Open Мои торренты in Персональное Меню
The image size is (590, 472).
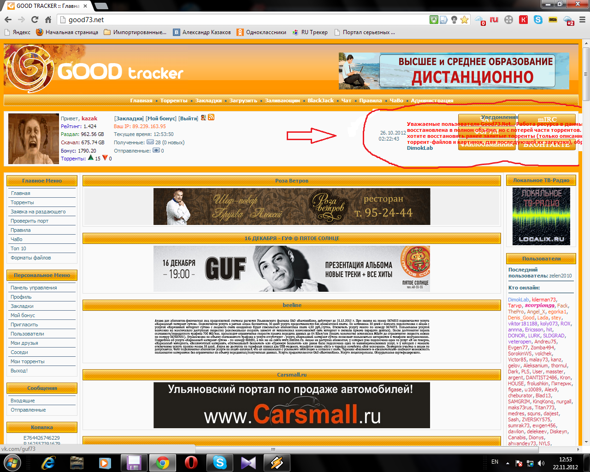[28, 361]
